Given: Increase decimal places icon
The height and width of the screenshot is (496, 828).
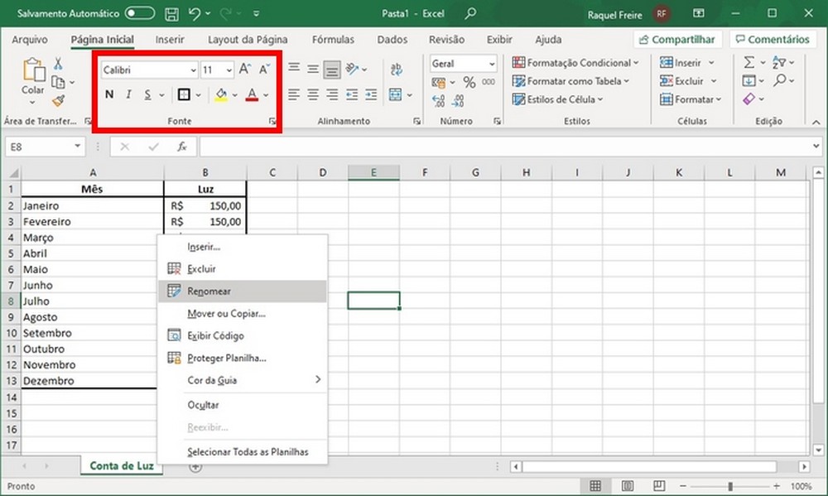Looking at the screenshot, I should click(438, 100).
